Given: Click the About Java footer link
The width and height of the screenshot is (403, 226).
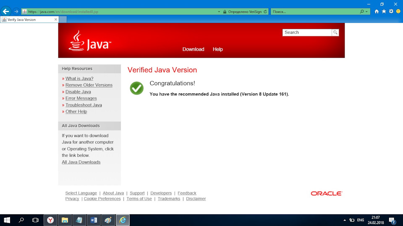Looking at the screenshot, I should point(113,193).
